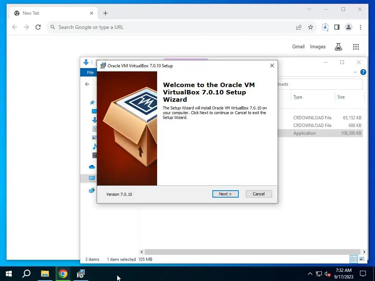
Task: Select This PC icon in Explorer sidebar
Action: click(92, 178)
